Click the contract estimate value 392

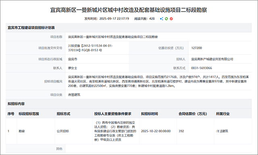181,131
